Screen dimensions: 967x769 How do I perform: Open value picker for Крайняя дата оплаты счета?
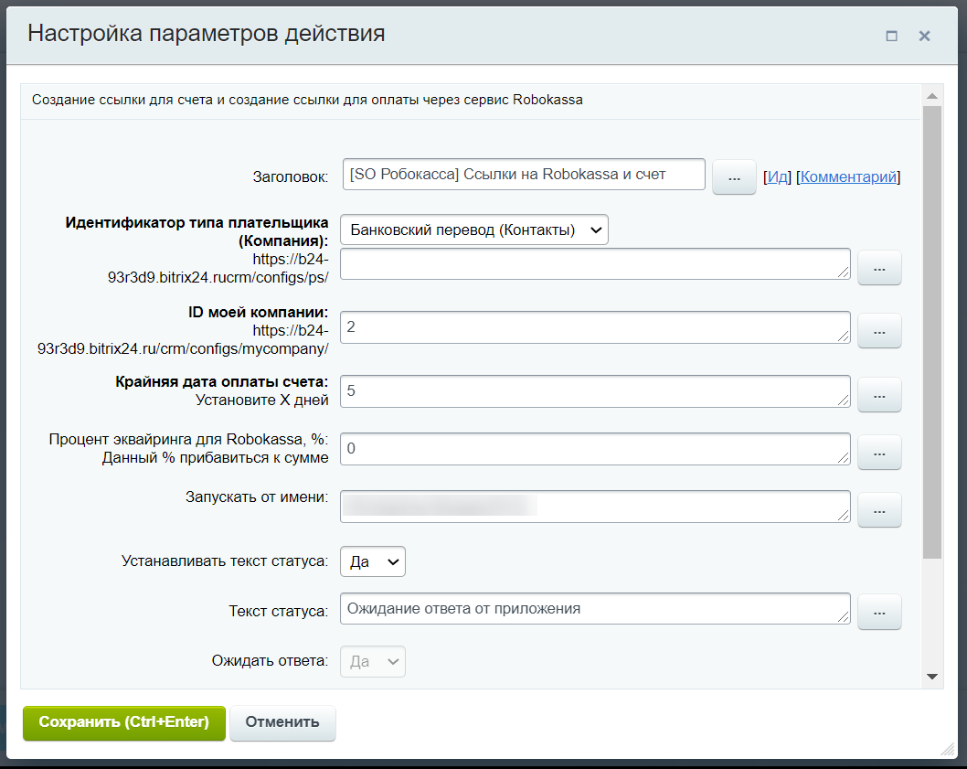878,395
